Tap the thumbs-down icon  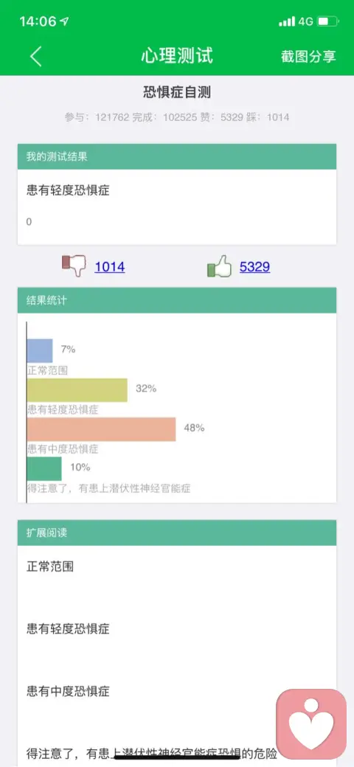click(74, 266)
